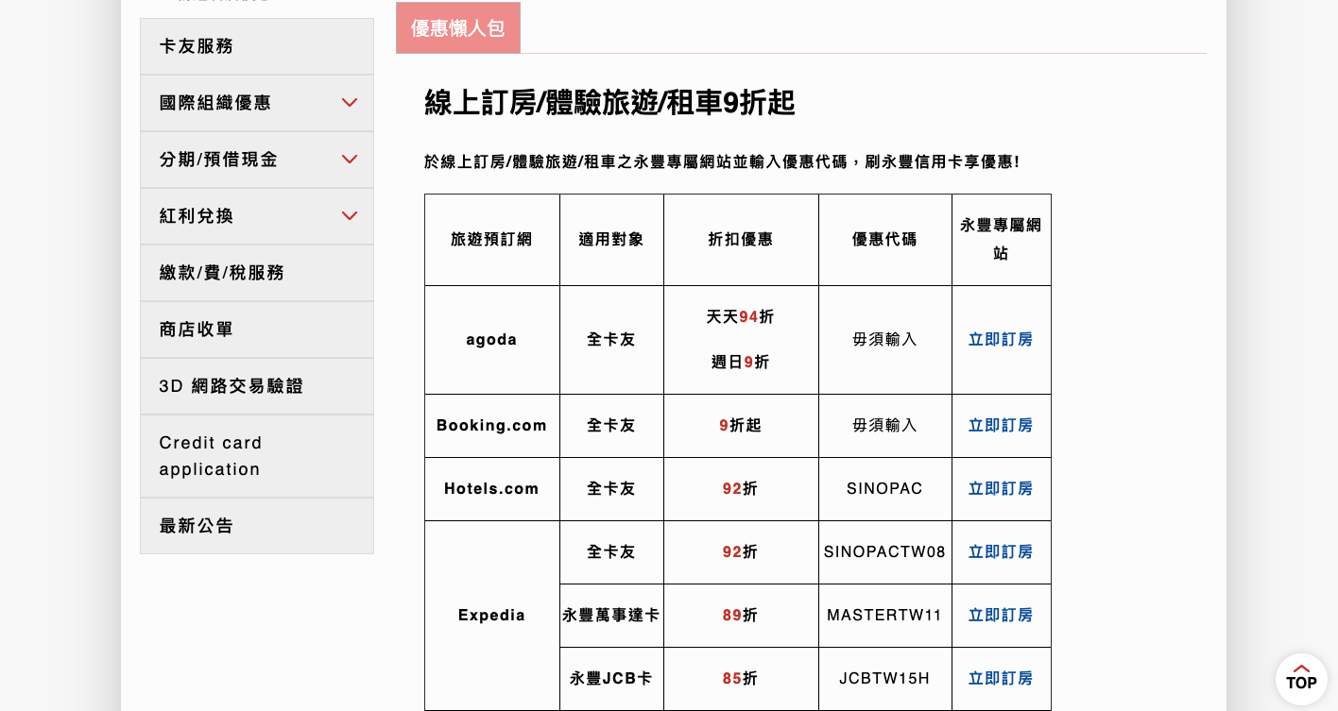Click the 89折 discount cell
Screen dimensions: 1338x711
741,615
